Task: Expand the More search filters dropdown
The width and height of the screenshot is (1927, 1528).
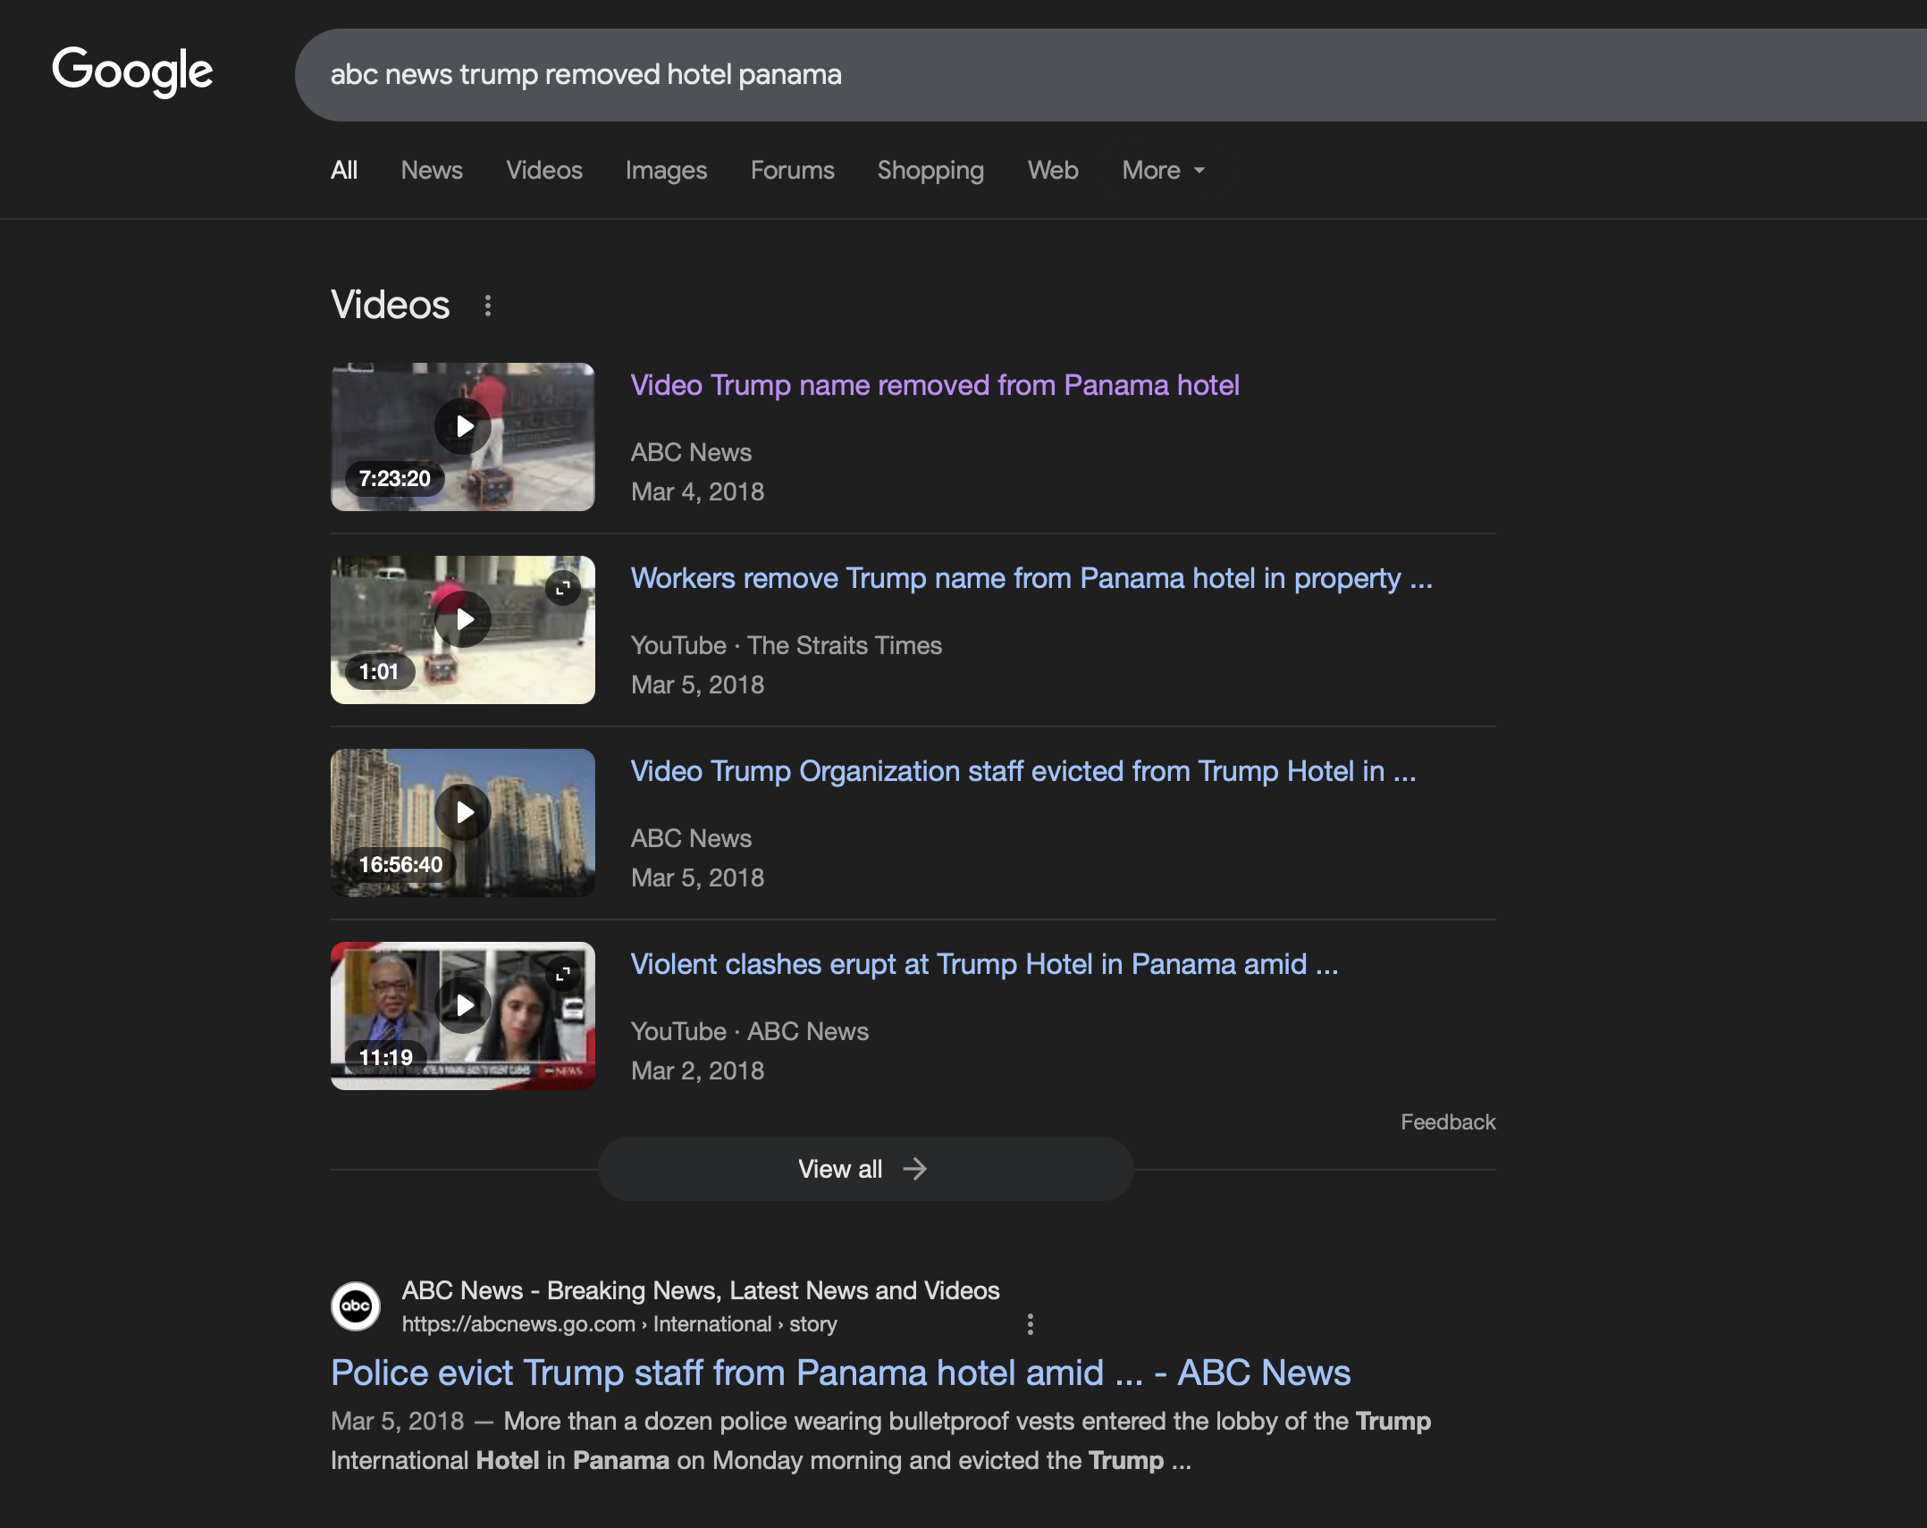Action: click(1164, 171)
